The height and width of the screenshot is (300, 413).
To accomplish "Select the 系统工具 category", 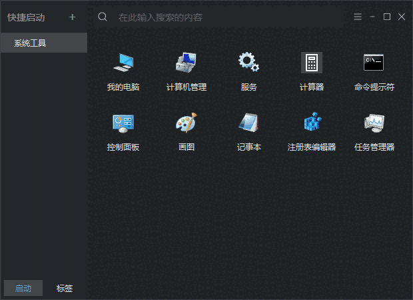I will point(44,43).
